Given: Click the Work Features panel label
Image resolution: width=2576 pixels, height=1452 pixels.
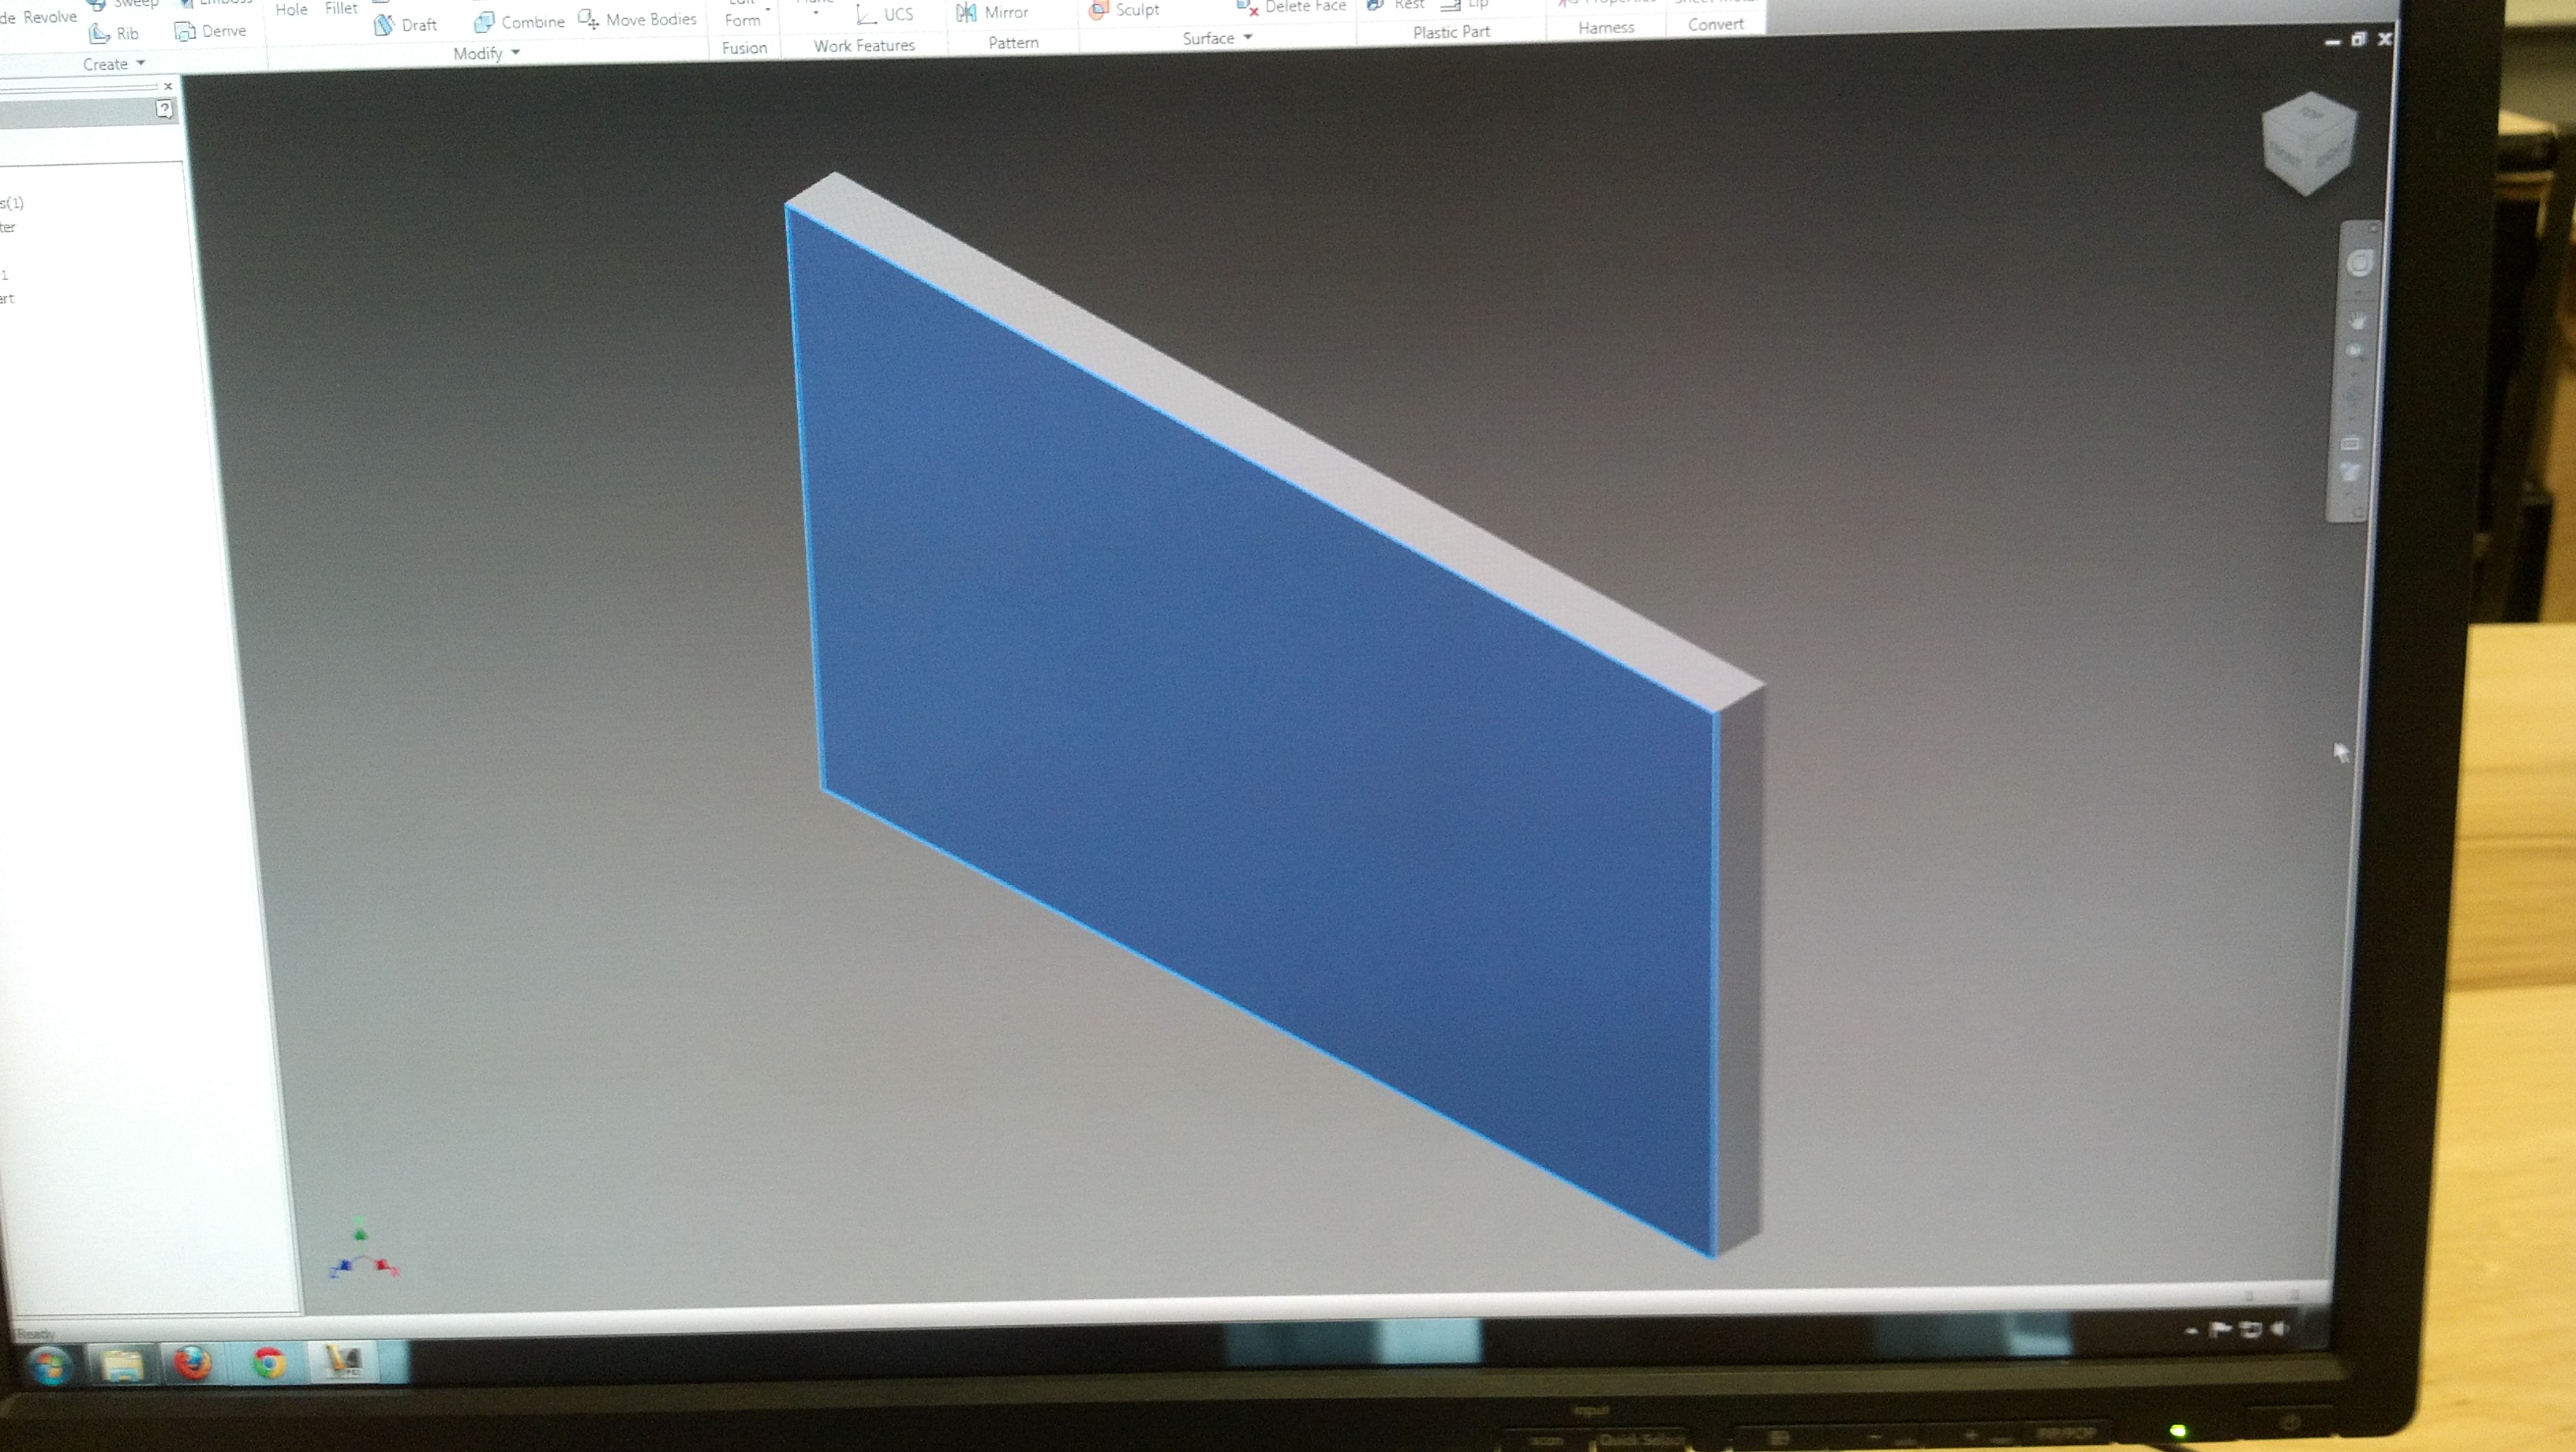Looking at the screenshot, I should point(864,46).
